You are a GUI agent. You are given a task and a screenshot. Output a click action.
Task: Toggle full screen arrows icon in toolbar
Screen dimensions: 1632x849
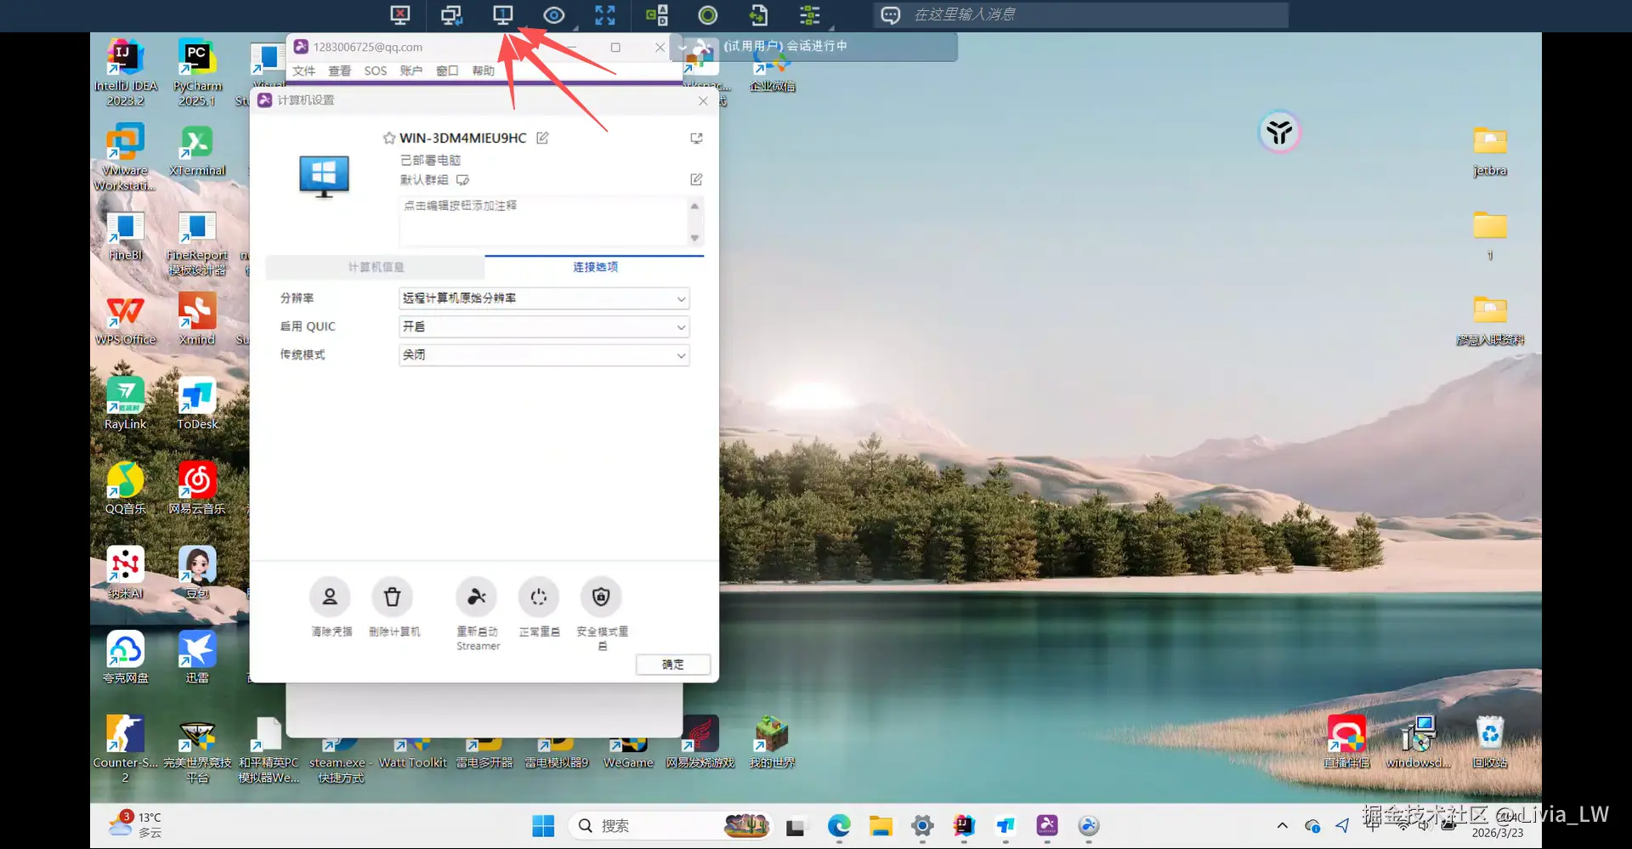click(605, 15)
